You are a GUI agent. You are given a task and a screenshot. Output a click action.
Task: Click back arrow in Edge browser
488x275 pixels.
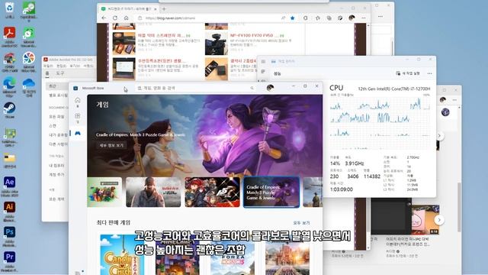point(104,18)
